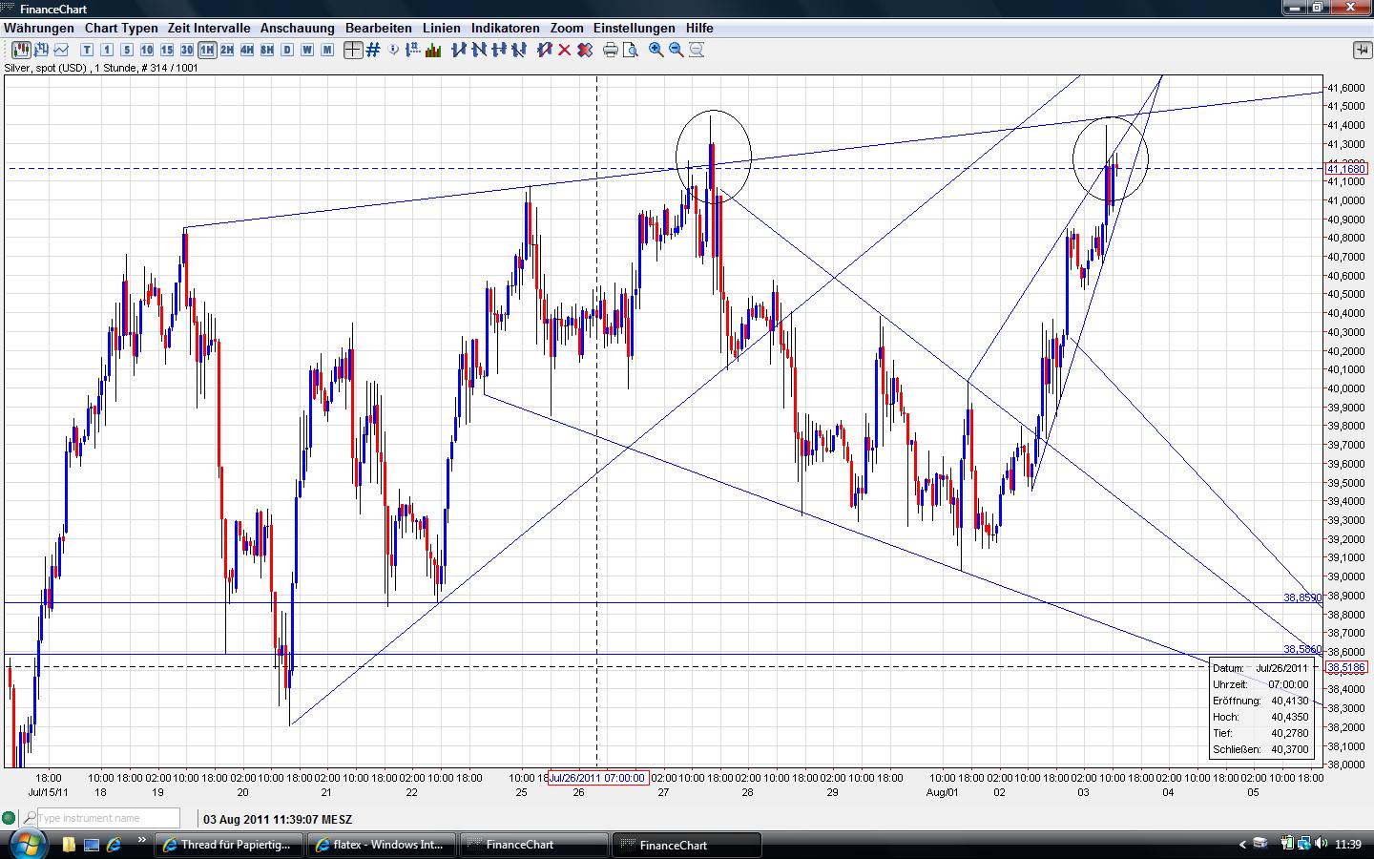Viewport: 1374px width, 859px height.
Task: Select the weekly (W) interval
Action: coord(307,50)
